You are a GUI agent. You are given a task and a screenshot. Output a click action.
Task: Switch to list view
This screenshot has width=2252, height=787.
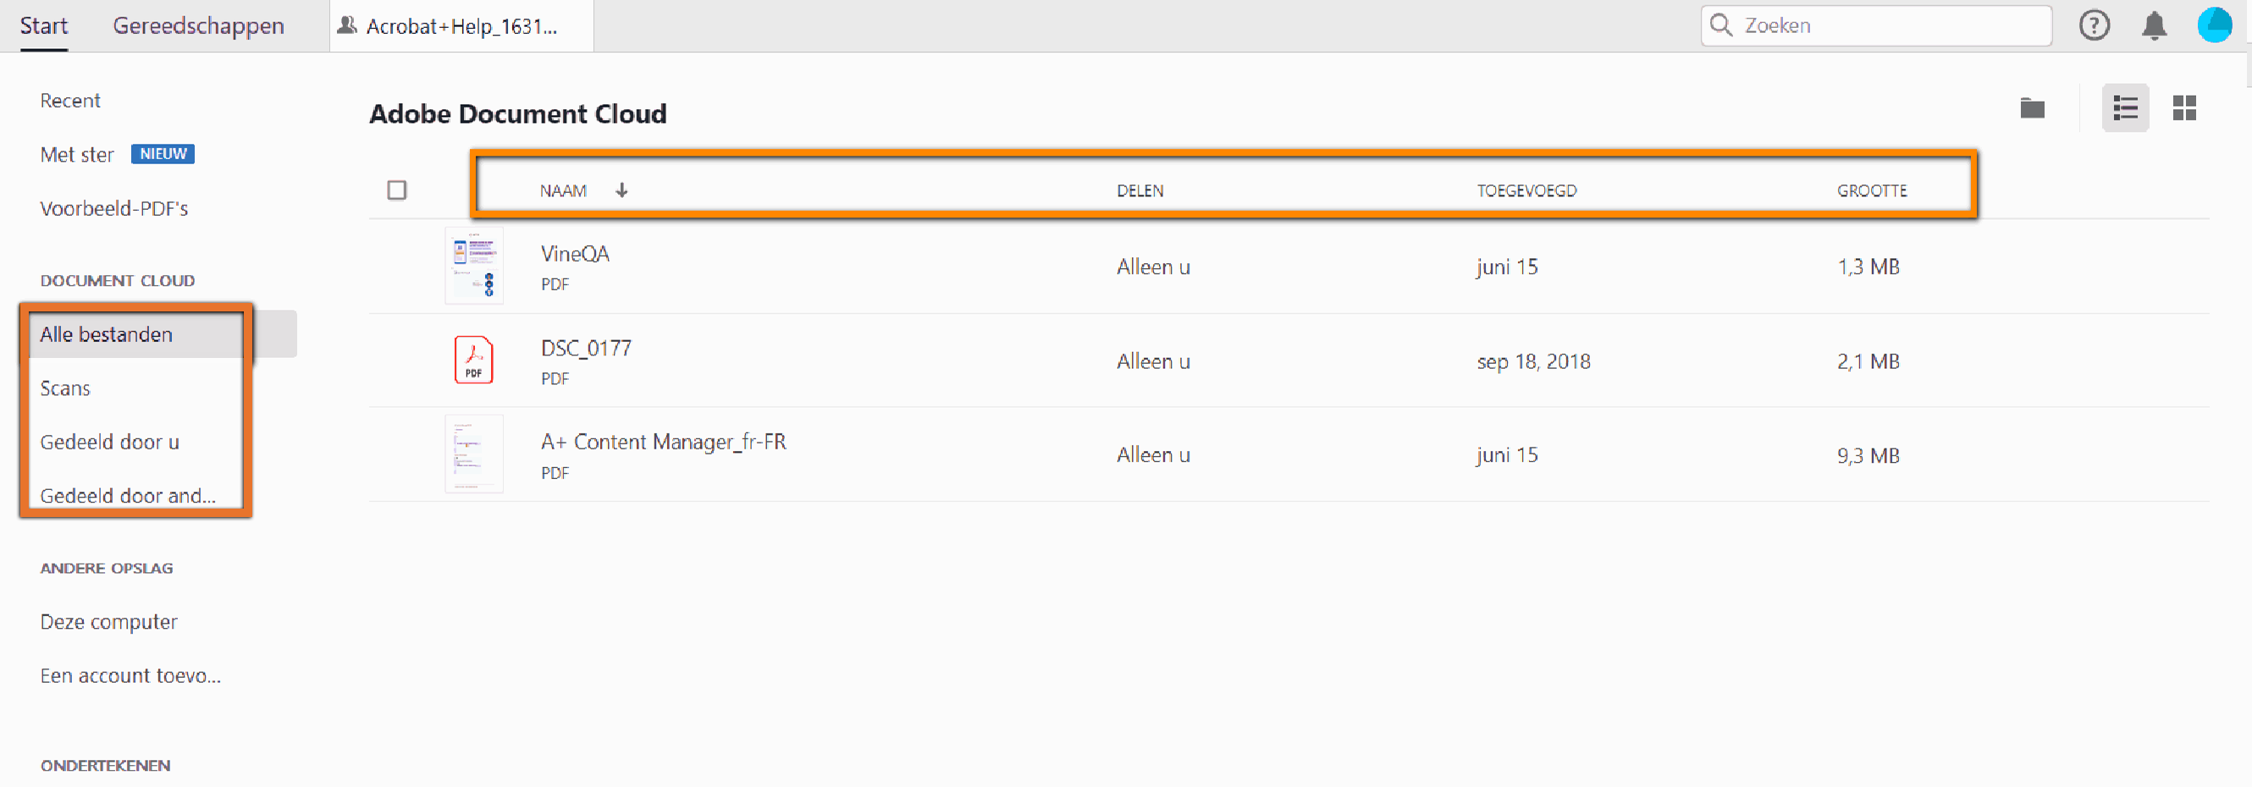(x=2125, y=108)
